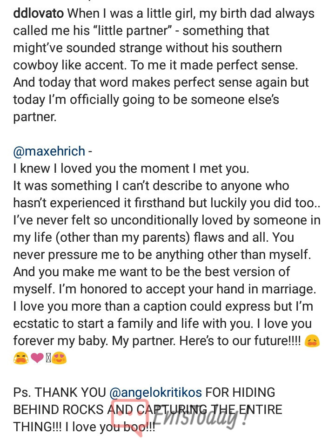Screen dimensions: 335x441
Task: Click the unrendered box emoji glyph
Action: click(x=48, y=358)
